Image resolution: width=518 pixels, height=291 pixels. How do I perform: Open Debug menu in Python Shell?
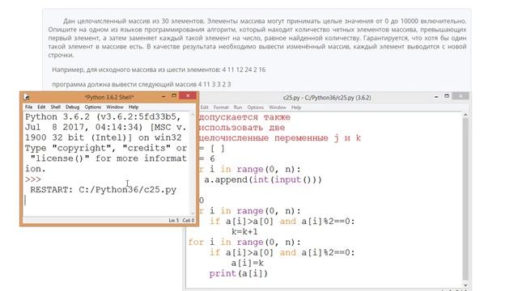[72, 107]
